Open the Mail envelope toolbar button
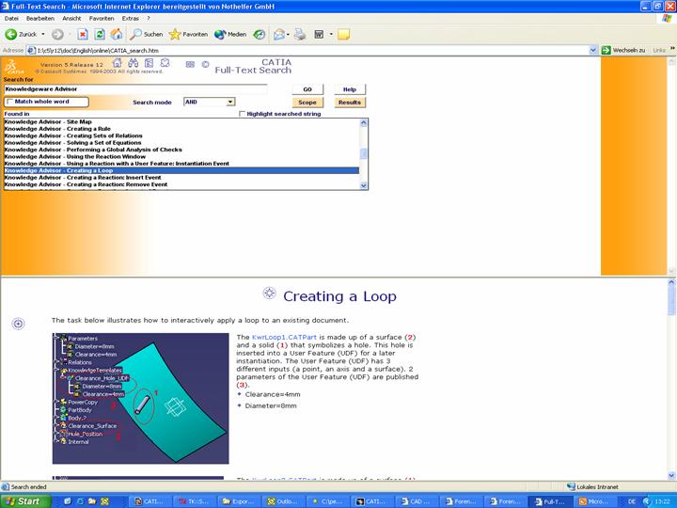This screenshot has width=677, height=508. [x=279, y=34]
